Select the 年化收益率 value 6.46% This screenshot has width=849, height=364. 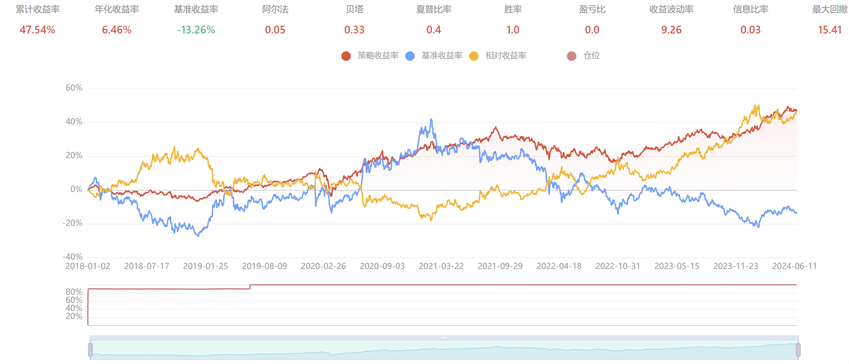pos(117,30)
